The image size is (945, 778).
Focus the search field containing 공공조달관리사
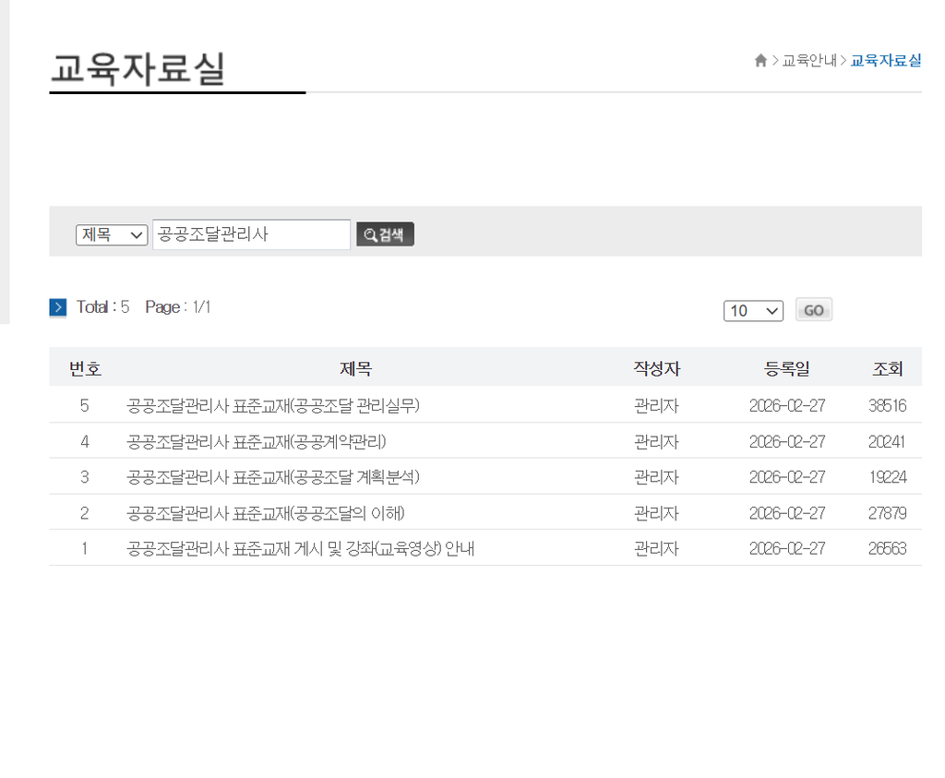pyautogui.click(x=251, y=234)
